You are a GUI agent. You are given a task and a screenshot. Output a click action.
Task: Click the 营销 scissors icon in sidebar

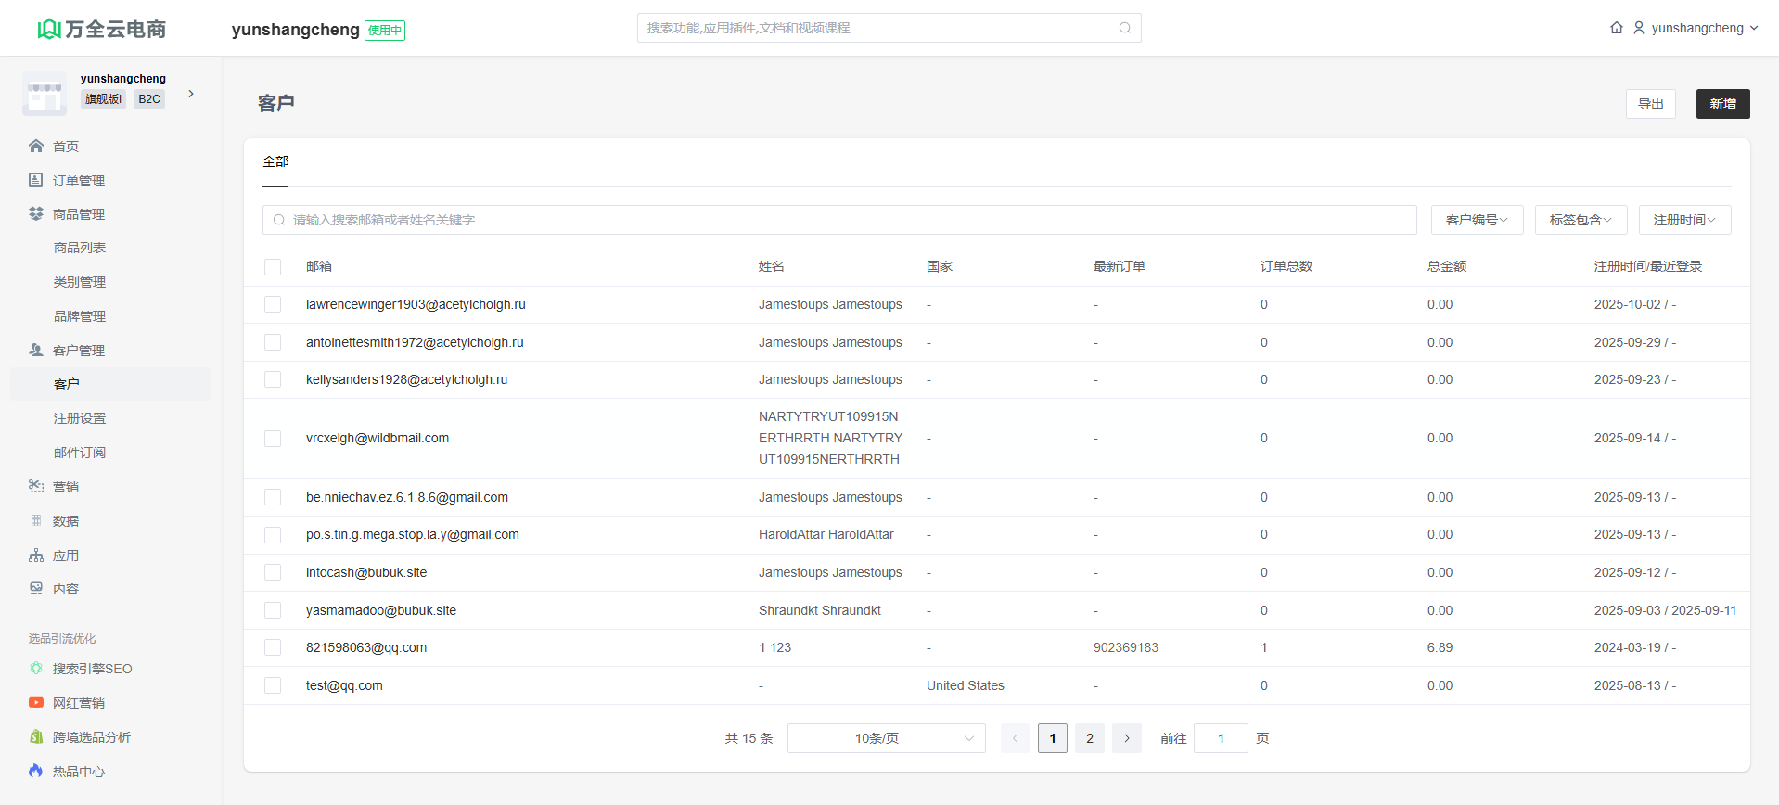coord(36,486)
